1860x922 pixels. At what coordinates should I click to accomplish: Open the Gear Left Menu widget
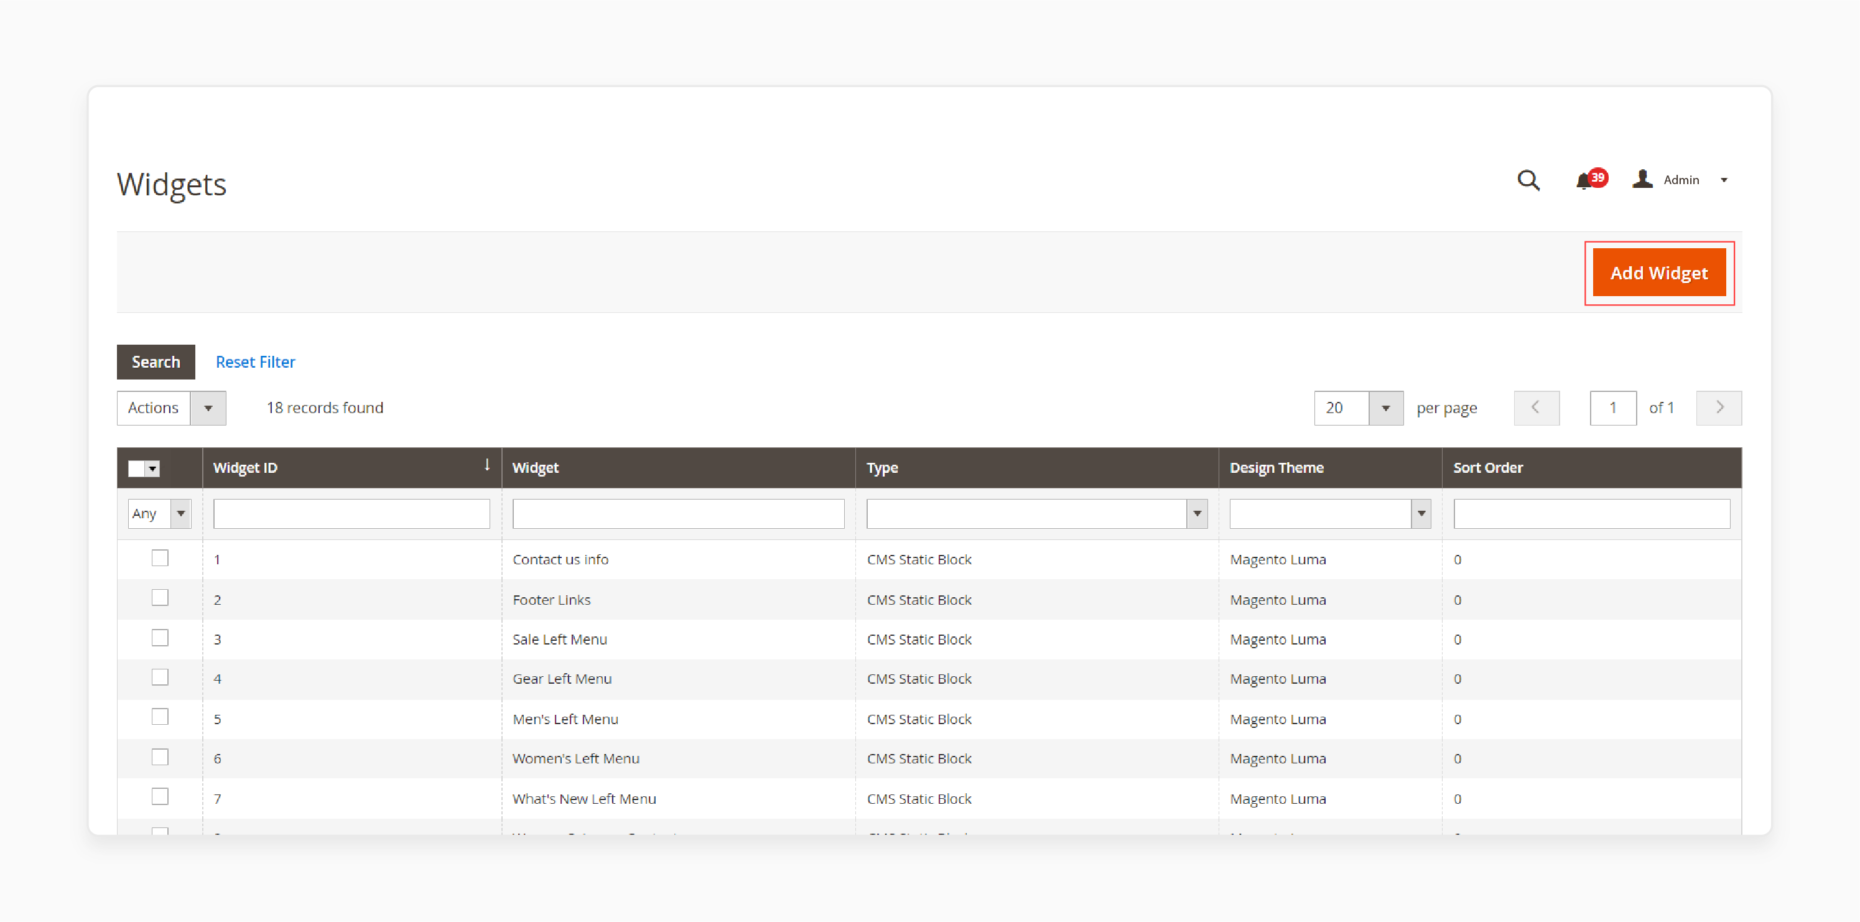coord(562,679)
